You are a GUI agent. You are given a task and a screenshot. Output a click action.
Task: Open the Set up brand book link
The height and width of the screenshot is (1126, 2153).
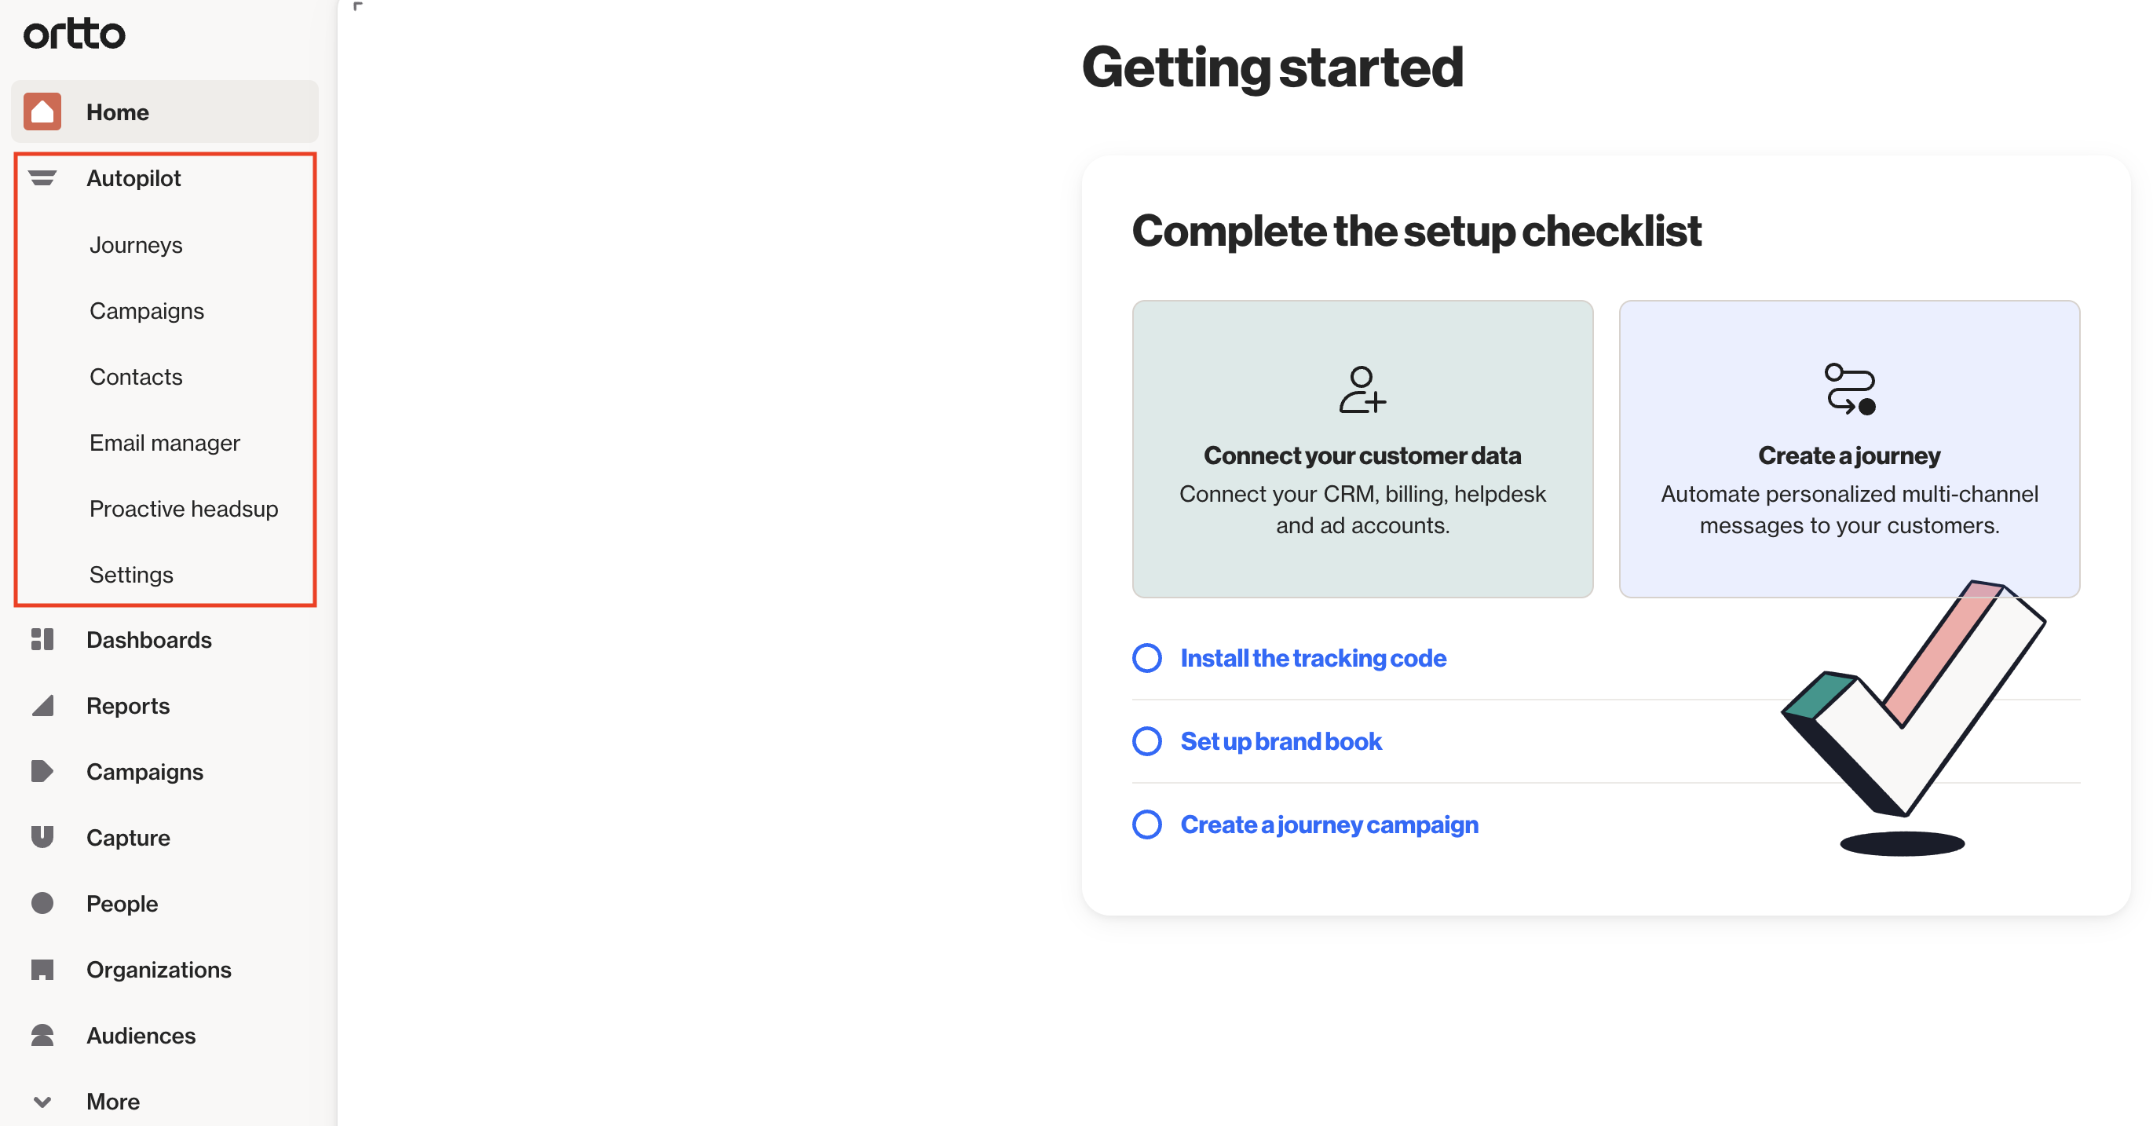(x=1281, y=741)
